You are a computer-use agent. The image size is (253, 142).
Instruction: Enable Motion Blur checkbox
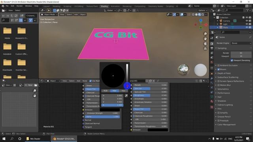pyautogui.click(x=219, y=85)
